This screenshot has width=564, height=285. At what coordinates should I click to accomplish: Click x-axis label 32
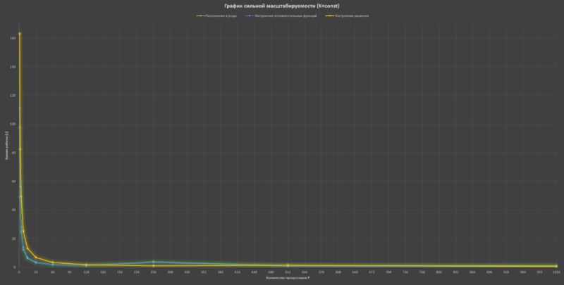click(36, 272)
